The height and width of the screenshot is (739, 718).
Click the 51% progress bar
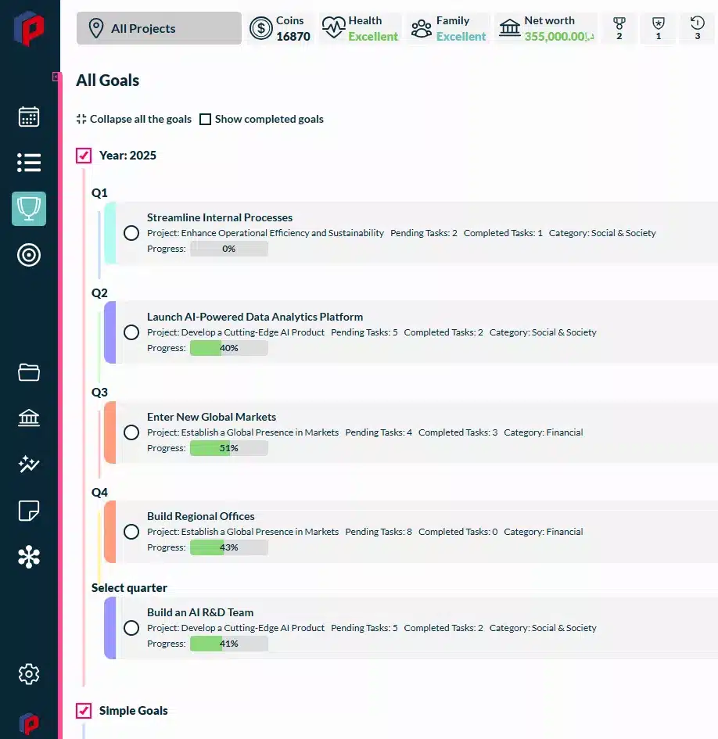coord(229,448)
